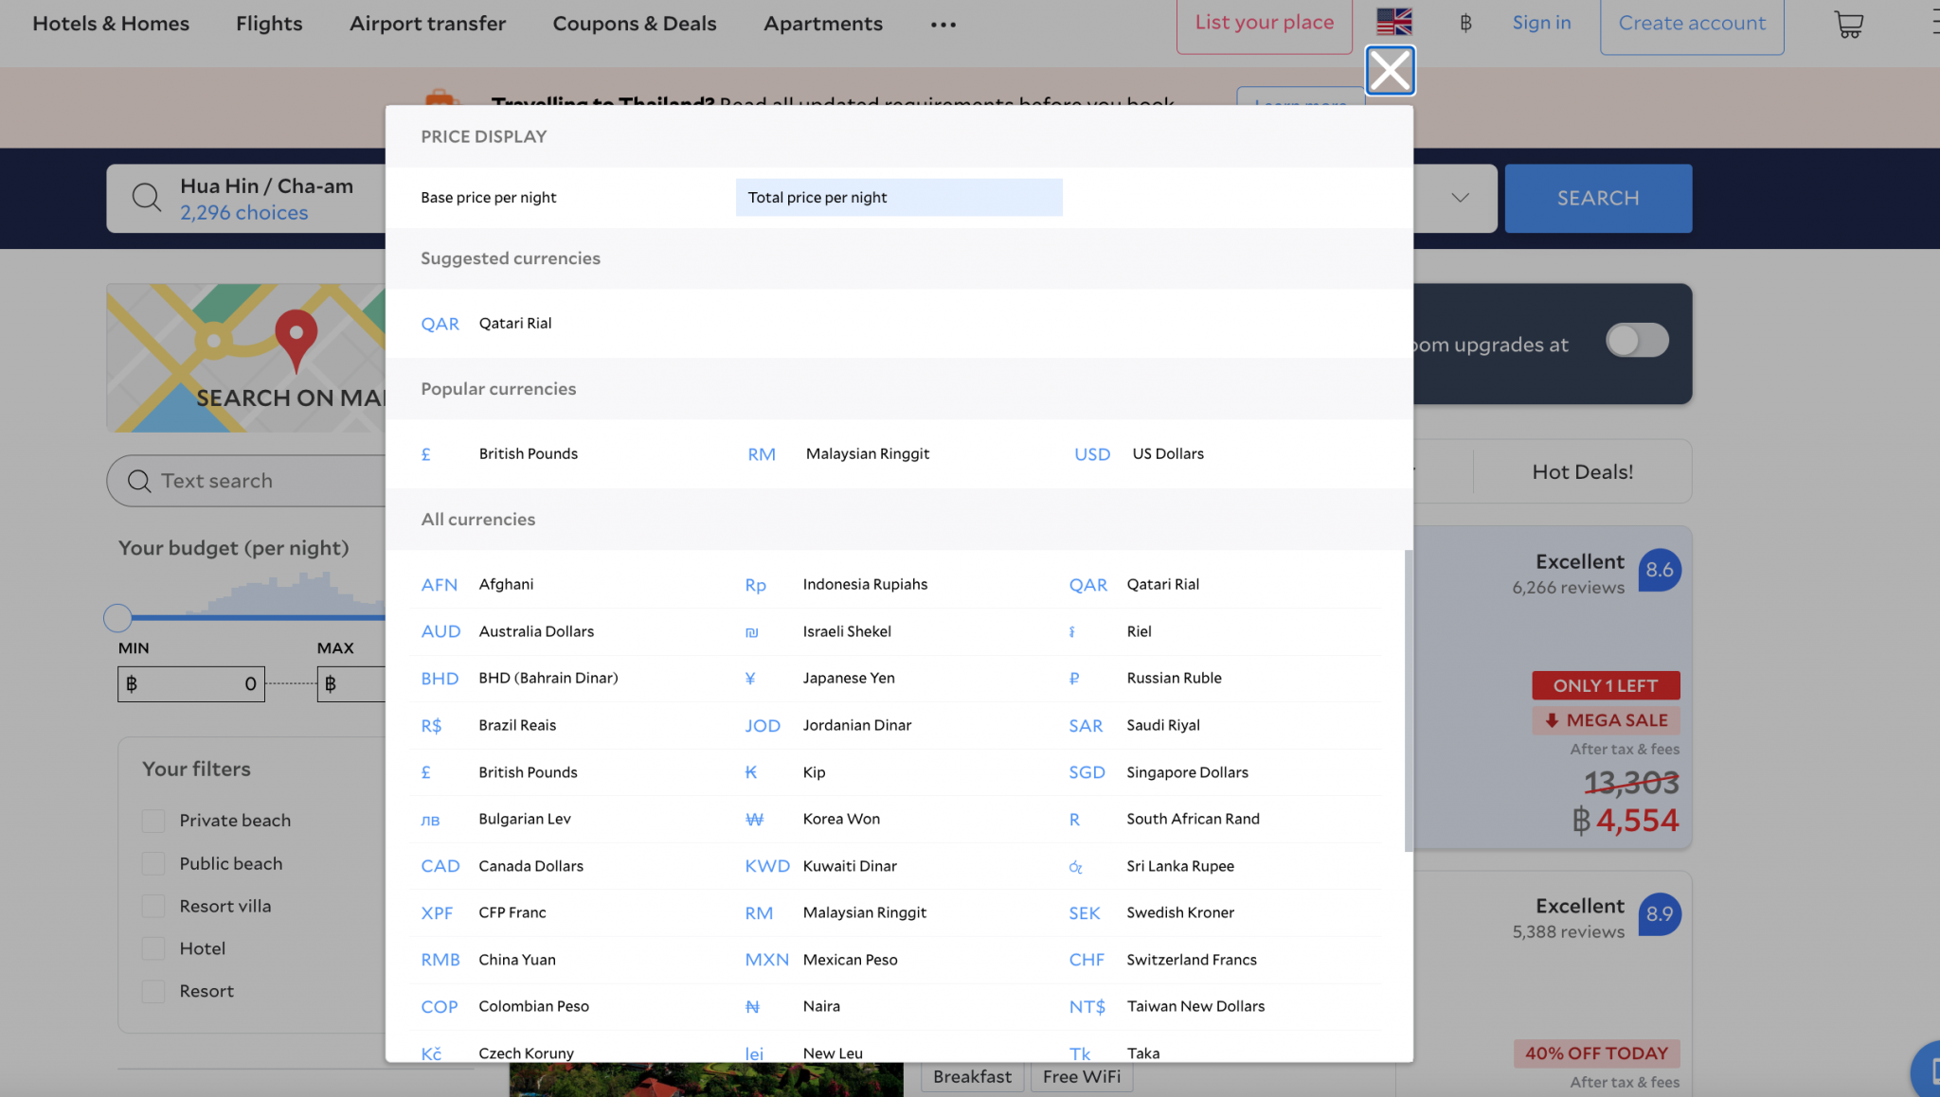
Task: Switch to the Hot Deals! tab
Action: pyautogui.click(x=1582, y=471)
